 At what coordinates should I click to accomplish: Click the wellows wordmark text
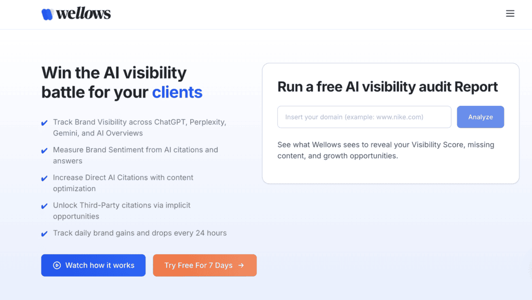click(83, 14)
